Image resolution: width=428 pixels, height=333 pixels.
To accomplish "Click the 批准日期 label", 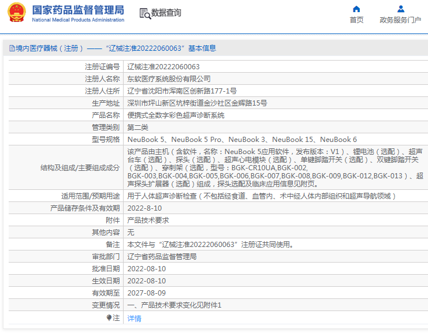I will (x=106, y=269).
